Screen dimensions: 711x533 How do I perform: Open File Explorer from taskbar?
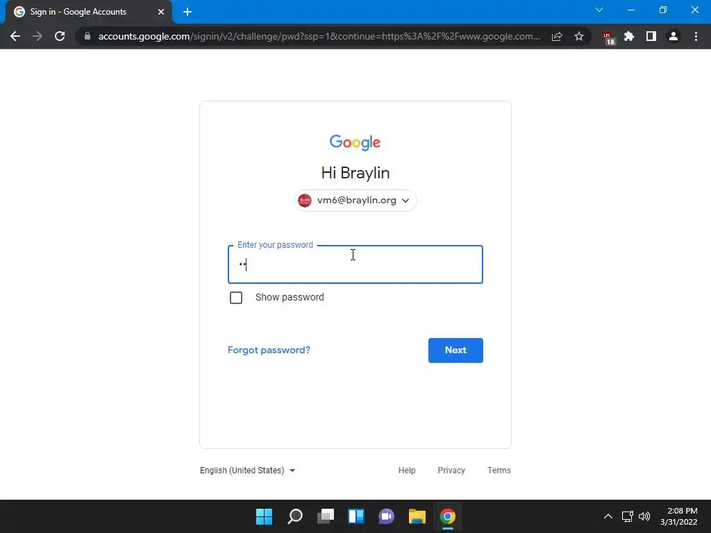417,516
